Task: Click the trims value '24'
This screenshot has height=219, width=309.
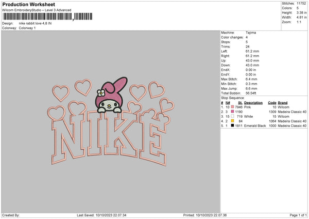Action: click(248, 46)
